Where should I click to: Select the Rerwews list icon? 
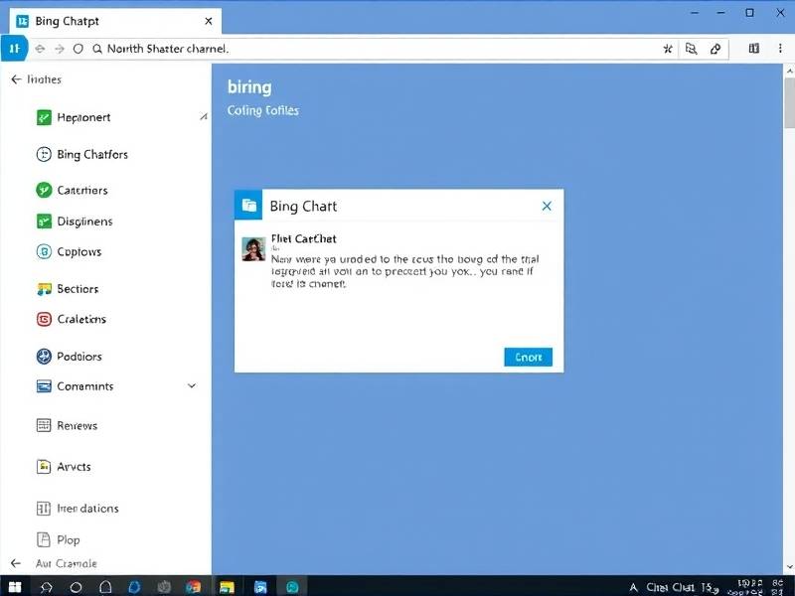(43, 425)
